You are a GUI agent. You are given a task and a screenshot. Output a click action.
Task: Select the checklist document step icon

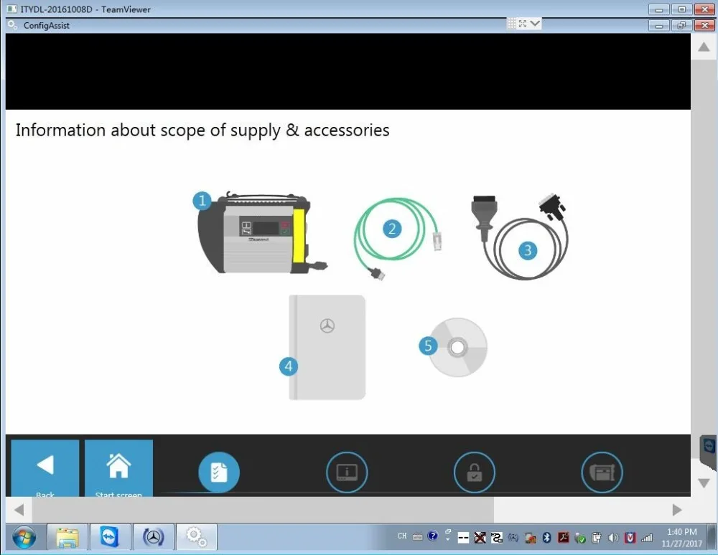point(219,473)
